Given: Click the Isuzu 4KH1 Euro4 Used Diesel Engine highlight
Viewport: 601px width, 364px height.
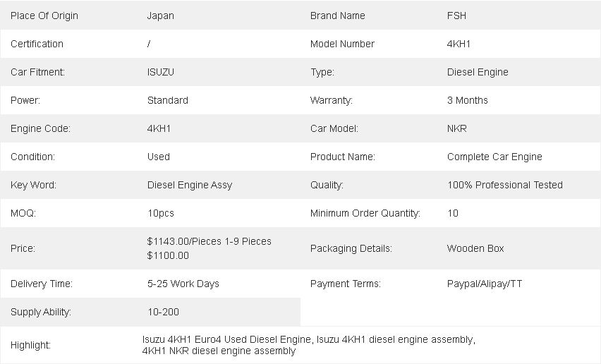Looking at the screenshot, I should (226, 340).
